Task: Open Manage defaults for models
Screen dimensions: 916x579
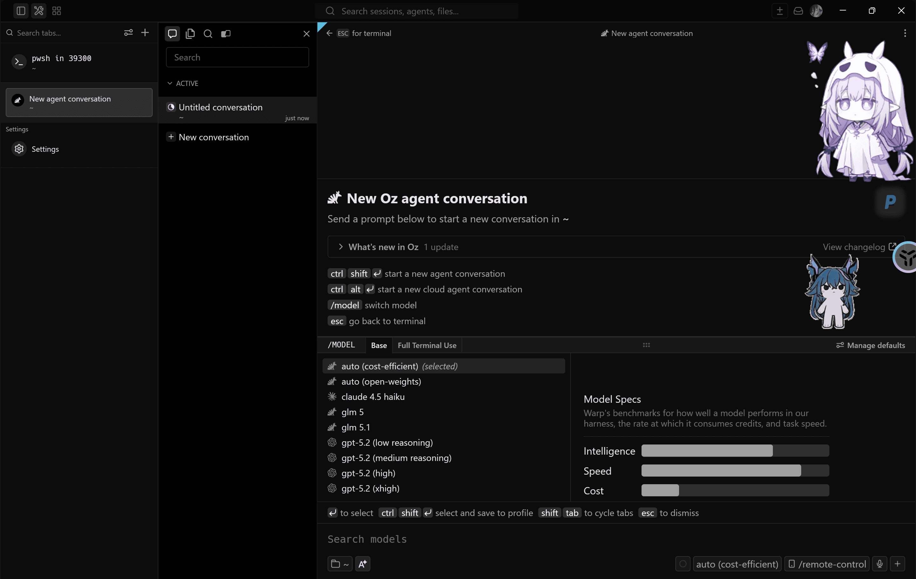Action: click(x=870, y=345)
